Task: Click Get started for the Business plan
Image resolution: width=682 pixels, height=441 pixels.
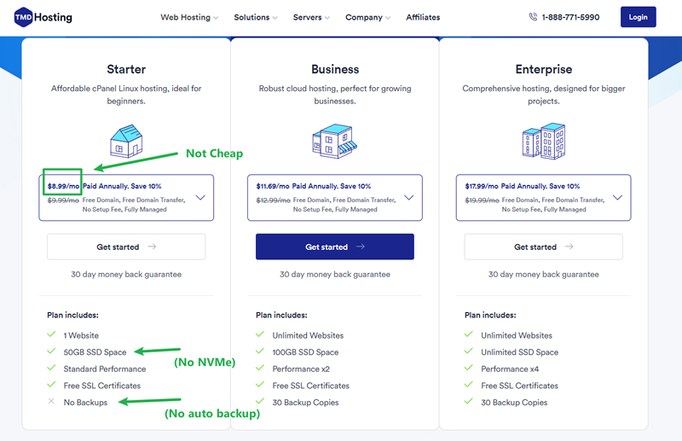Action: 335,247
